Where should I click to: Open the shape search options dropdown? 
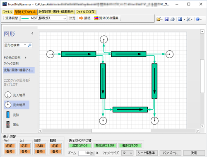tap(25, 45)
